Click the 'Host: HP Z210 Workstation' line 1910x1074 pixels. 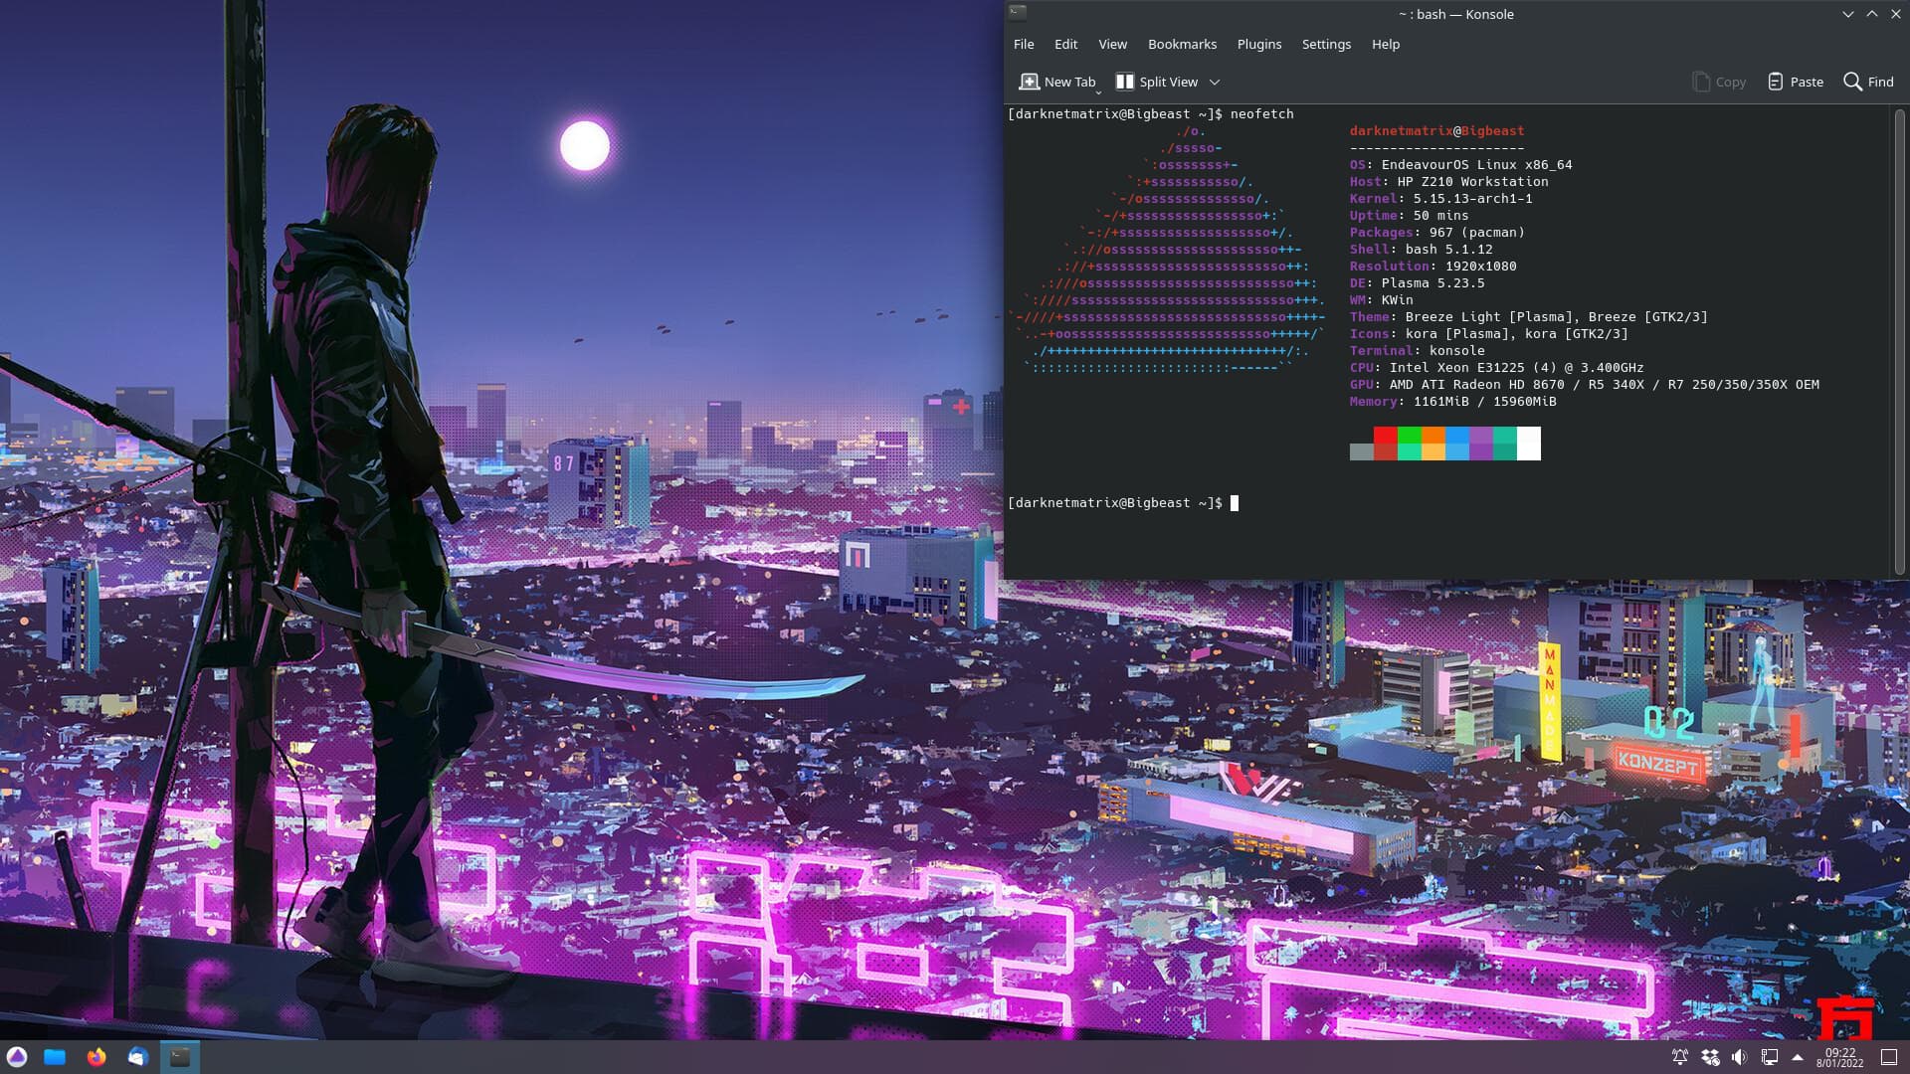1448,182
